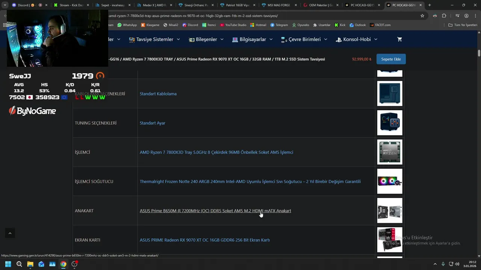481x270 pixels.
Task: Switch to the Sepet - incehesap tab
Action: [x=112, y=5]
